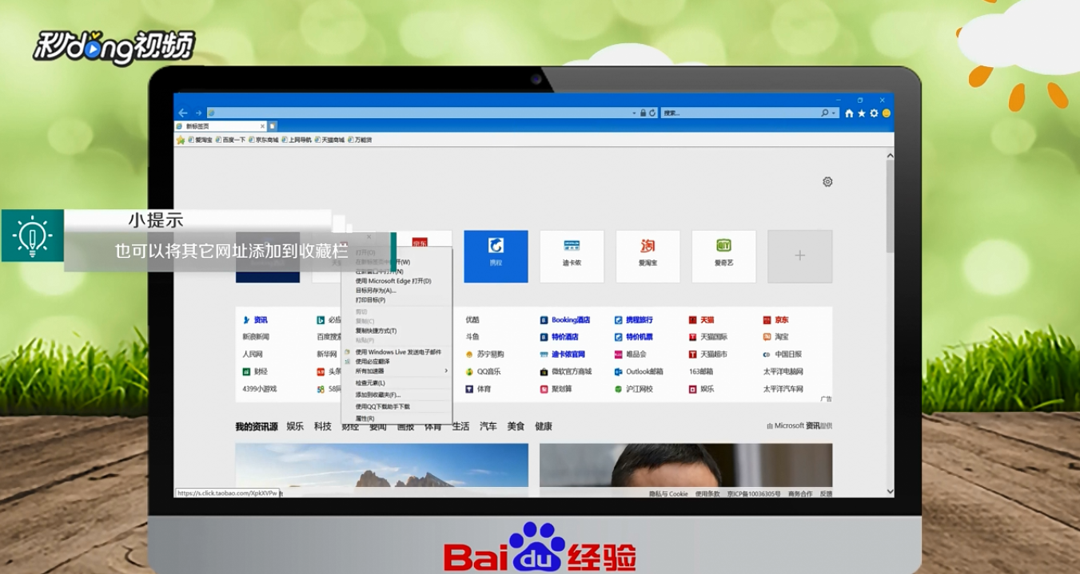Open the 携程旅行 link
Image resolution: width=1080 pixels, height=574 pixels.
[x=640, y=320]
